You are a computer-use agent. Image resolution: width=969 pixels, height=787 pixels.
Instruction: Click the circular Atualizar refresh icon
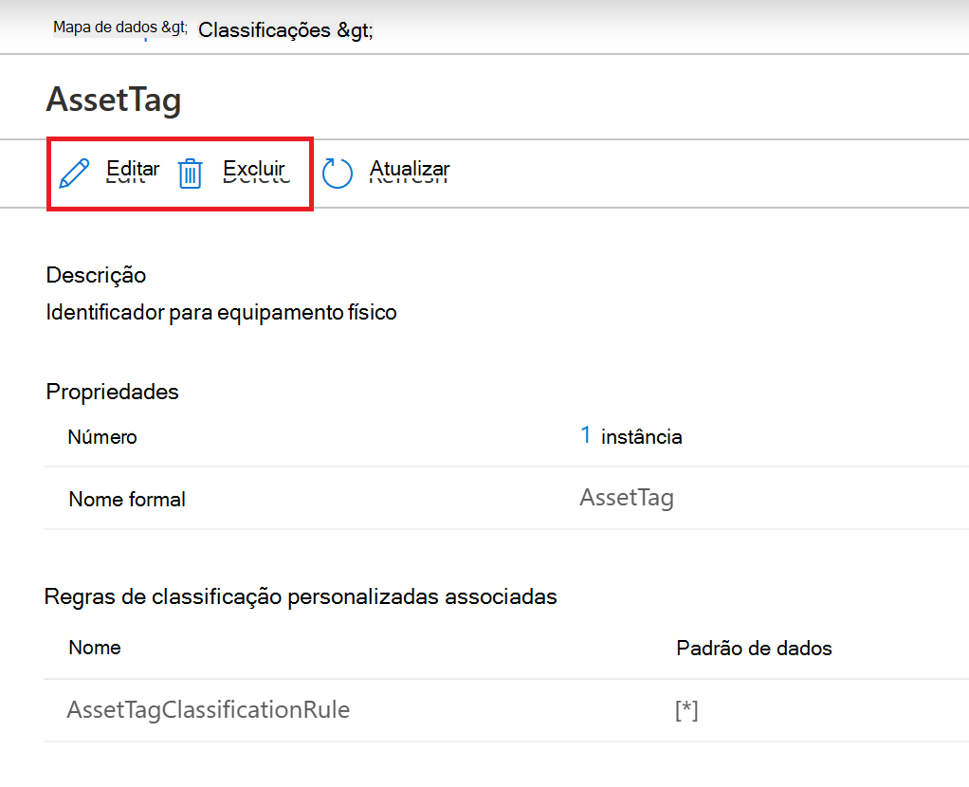click(337, 174)
